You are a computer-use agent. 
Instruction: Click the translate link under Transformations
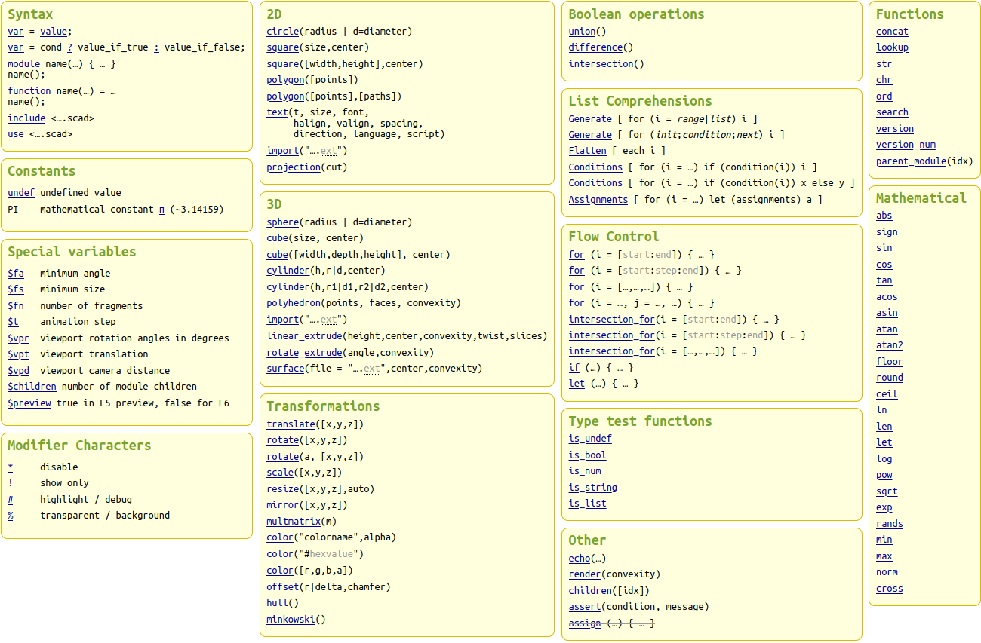pos(291,424)
